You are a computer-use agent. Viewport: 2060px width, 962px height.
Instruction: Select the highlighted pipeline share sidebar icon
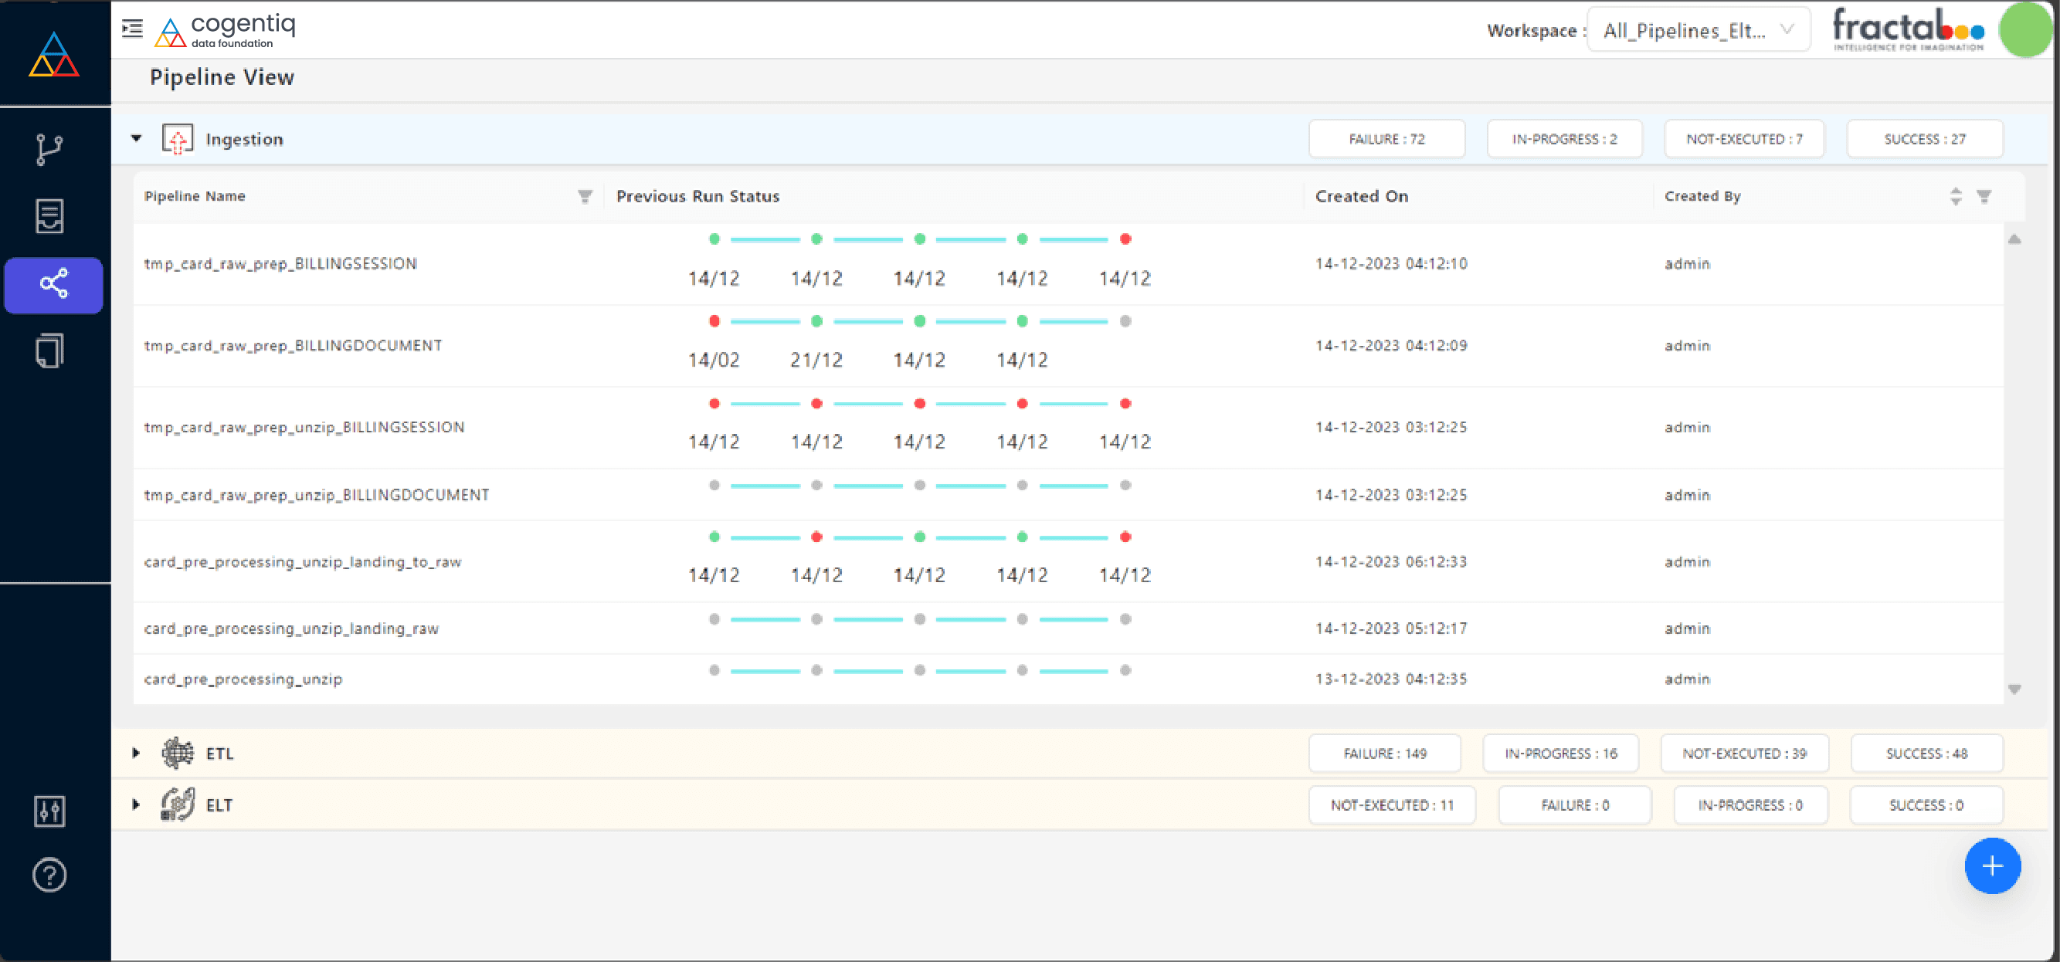53,285
